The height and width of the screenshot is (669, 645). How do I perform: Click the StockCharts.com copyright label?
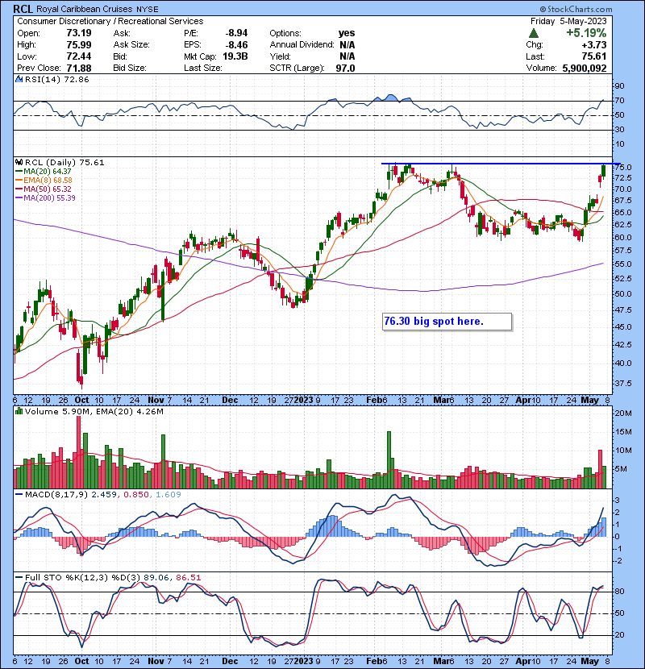[x=576, y=9]
